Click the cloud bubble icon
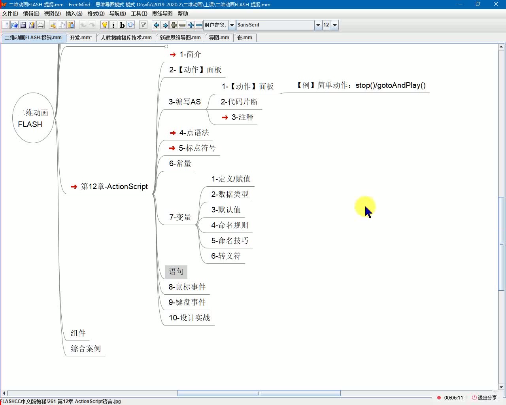The image size is (506, 405). click(x=131, y=25)
